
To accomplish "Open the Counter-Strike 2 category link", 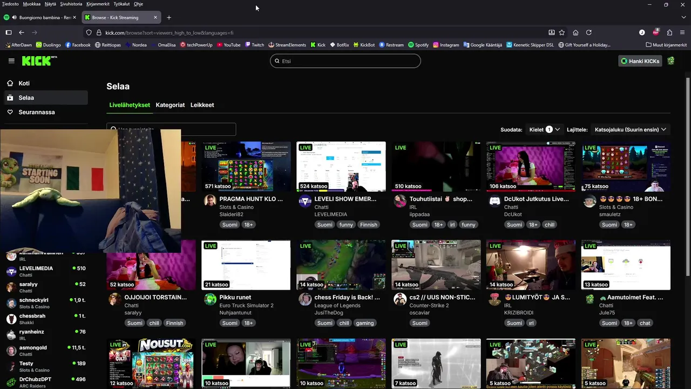I will pyautogui.click(x=430, y=305).
